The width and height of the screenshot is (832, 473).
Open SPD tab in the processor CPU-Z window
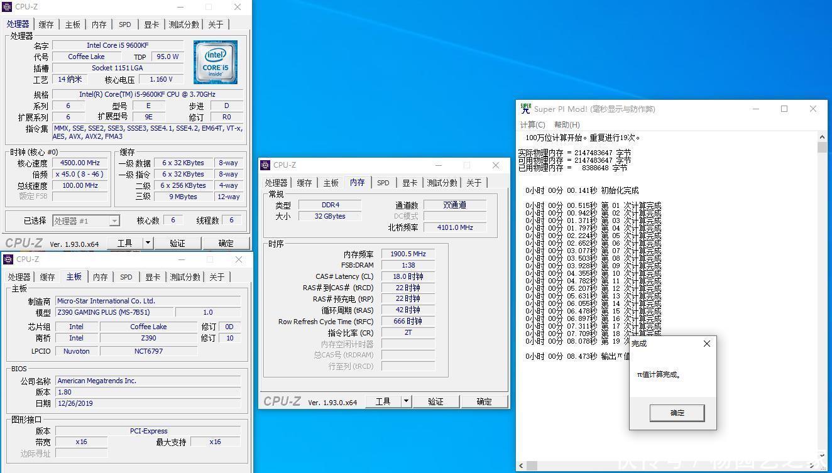click(x=125, y=24)
